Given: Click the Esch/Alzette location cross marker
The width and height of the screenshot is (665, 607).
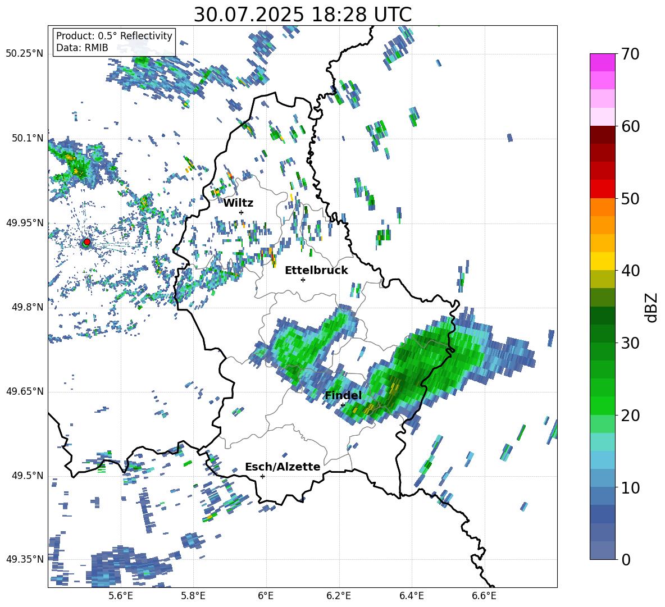Looking at the screenshot, I should [262, 476].
